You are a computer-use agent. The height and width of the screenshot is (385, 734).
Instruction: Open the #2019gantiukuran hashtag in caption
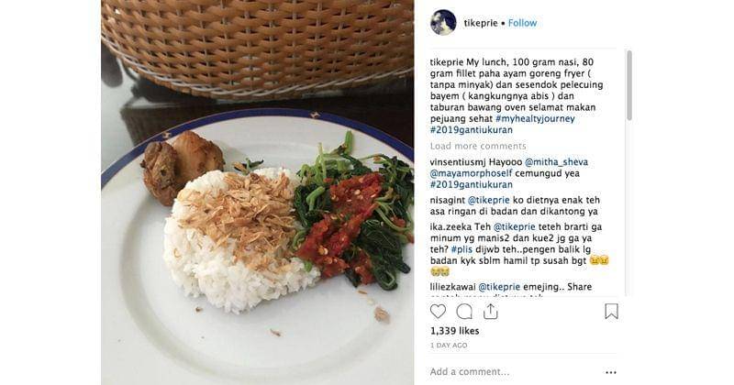(x=472, y=130)
